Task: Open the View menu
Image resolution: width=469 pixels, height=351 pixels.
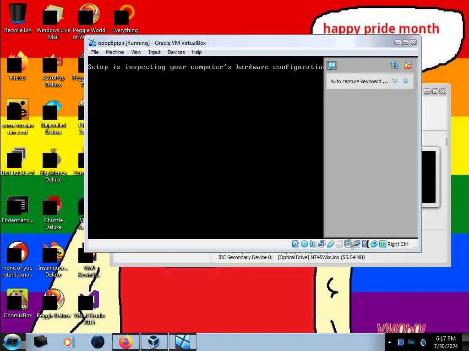Action: pos(136,52)
